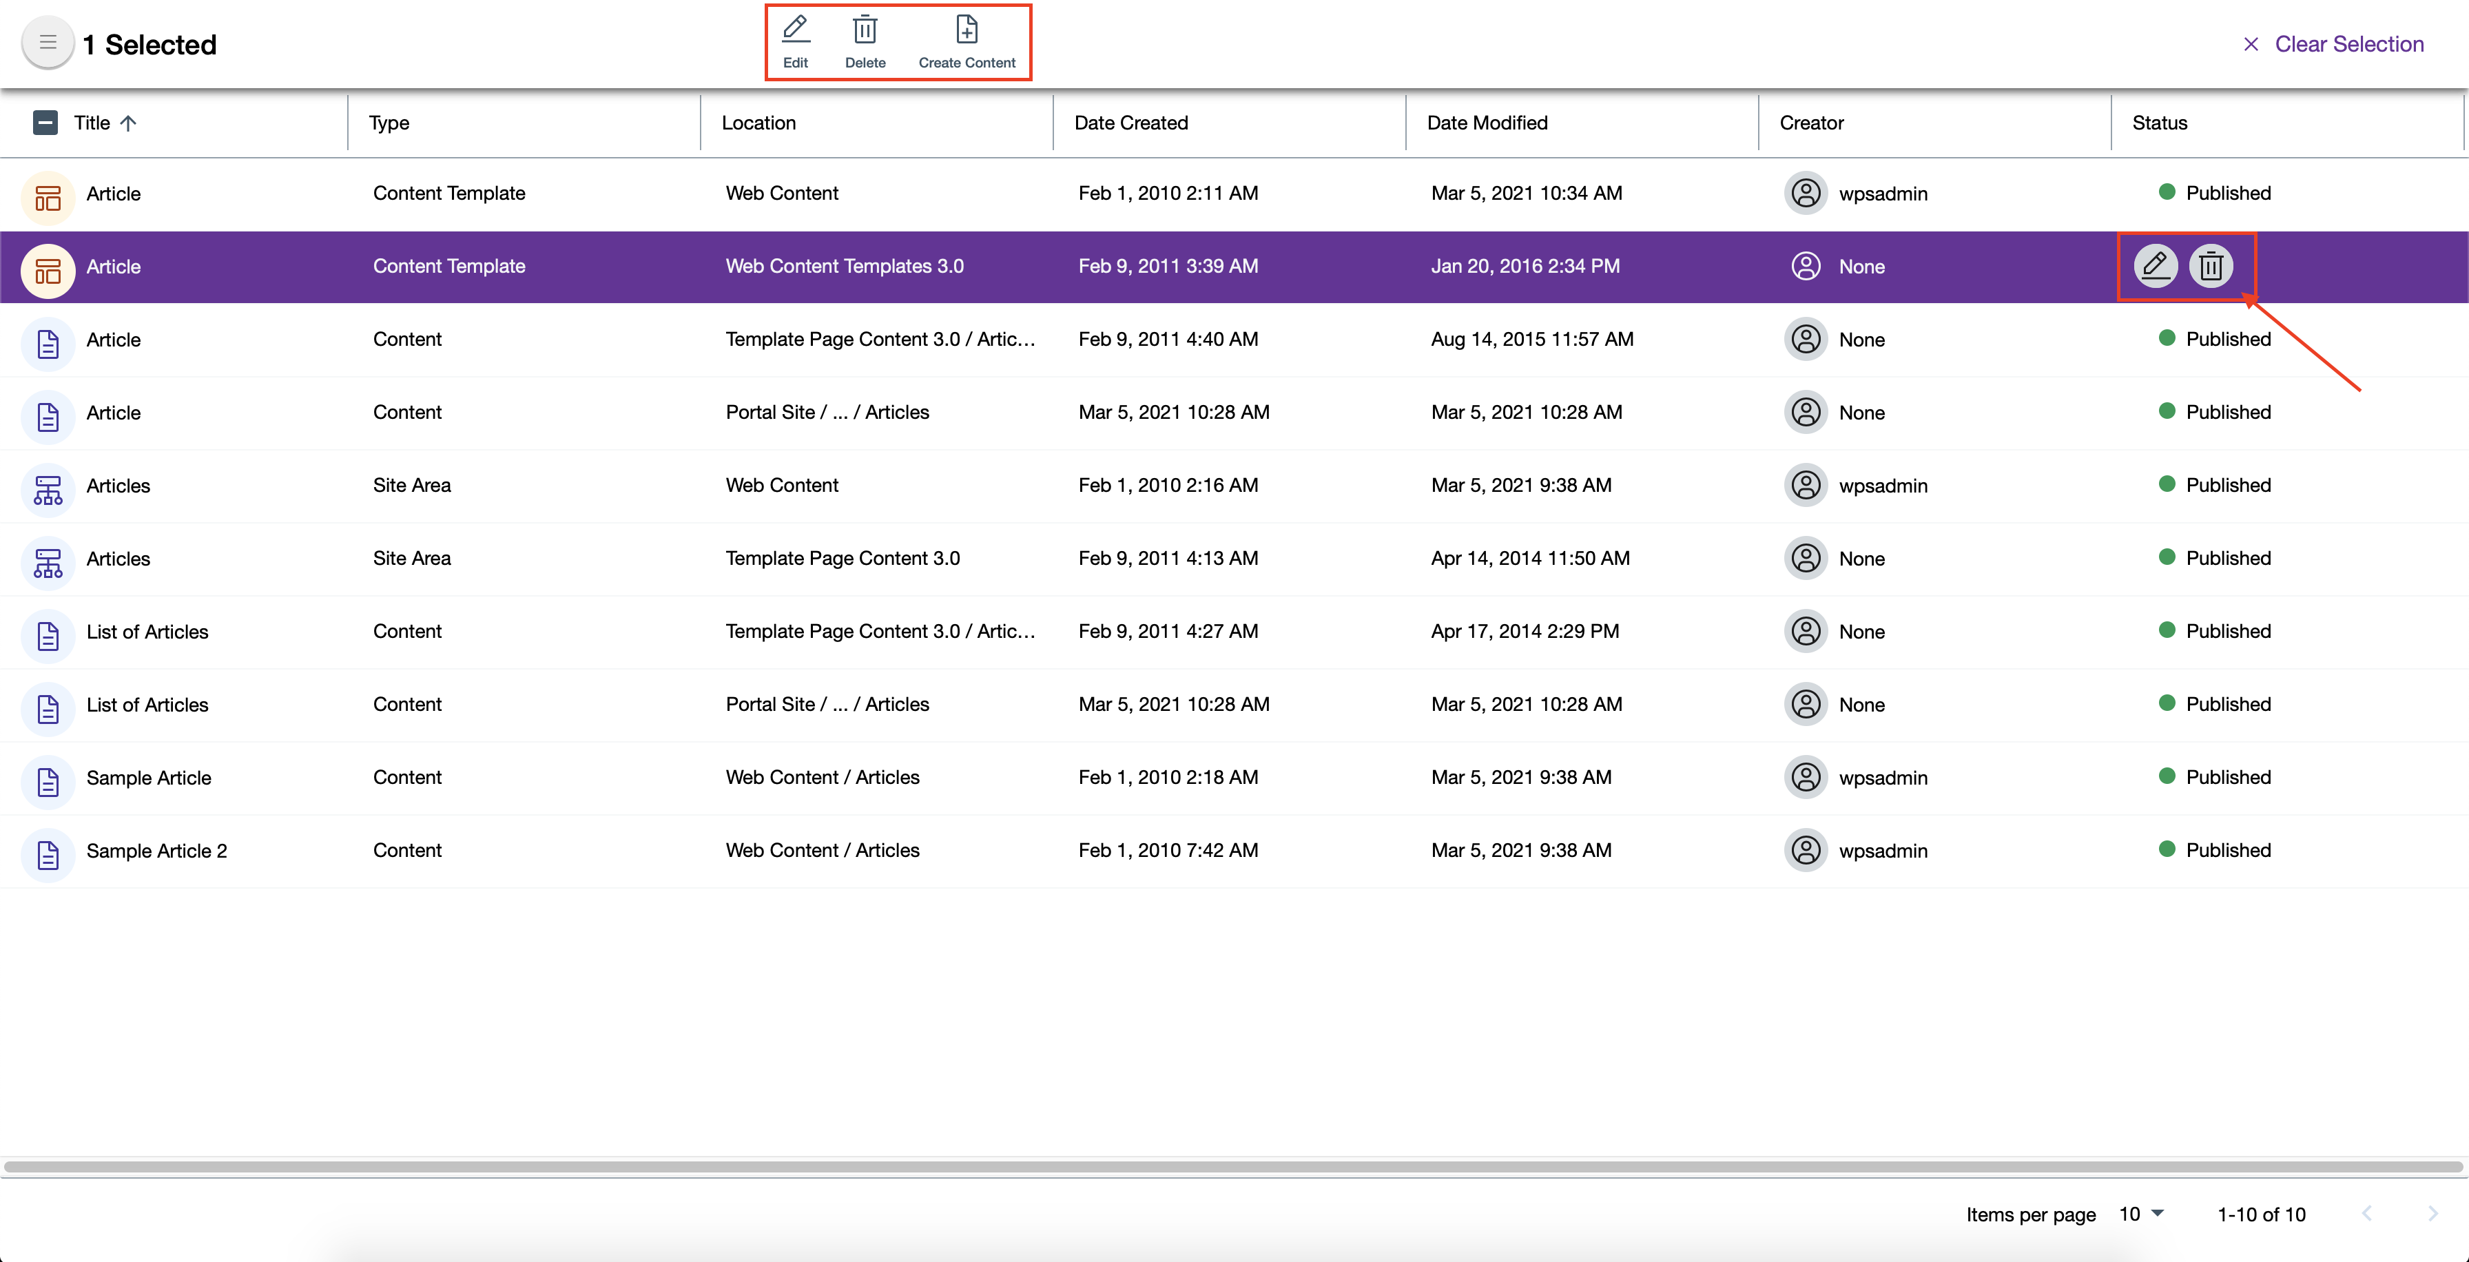2469x1262 pixels.
Task: Click the creator avatar icon for wpsadmin
Action: 1807,193
